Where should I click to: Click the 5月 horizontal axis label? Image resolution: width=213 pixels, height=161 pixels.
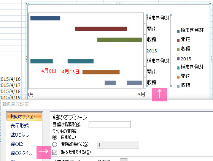pyautogui.click(x=141, y=94)
